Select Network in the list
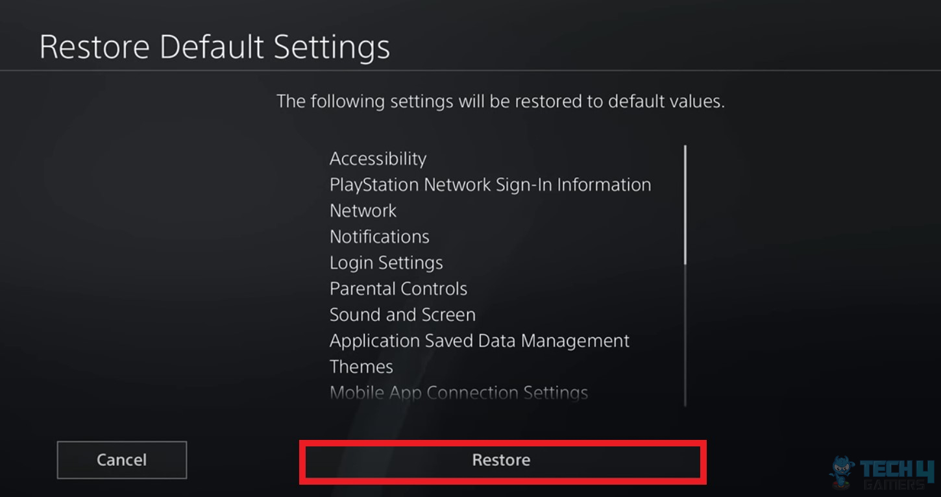The image size is (941, 497). click(x=363, y=210)
